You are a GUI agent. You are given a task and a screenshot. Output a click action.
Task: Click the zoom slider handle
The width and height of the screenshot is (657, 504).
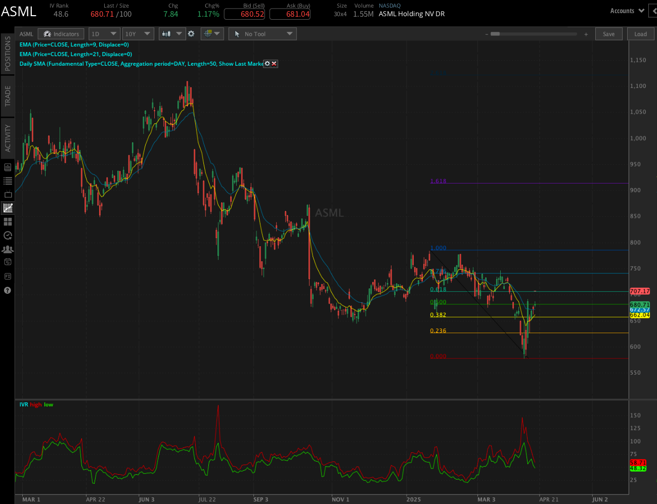495,34
